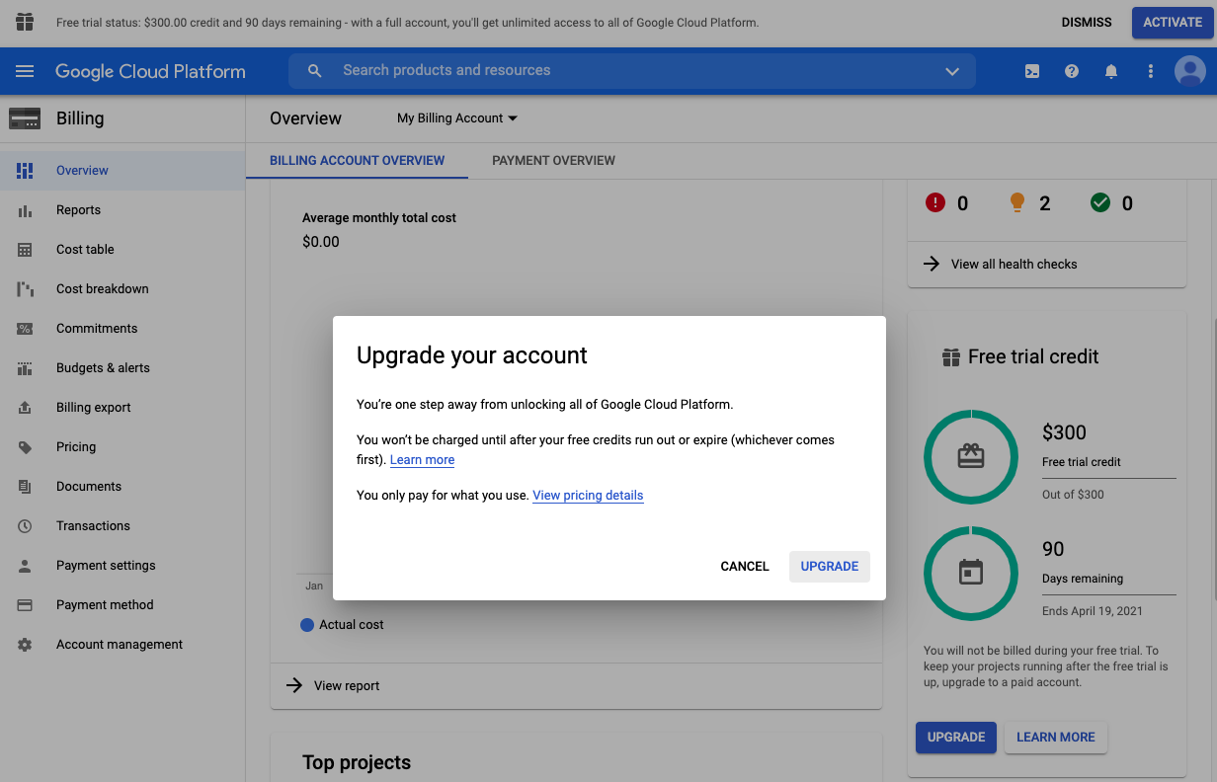
Task: Click the Pricing tag icon
Action: tap(25, 447)
